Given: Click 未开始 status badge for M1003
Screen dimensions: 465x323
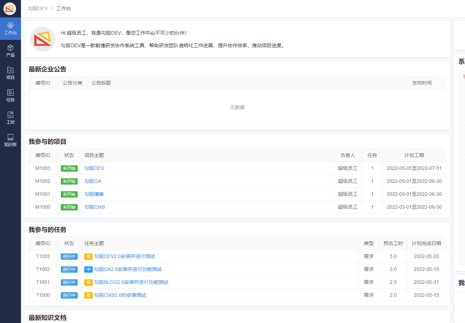Looking at the screenshot, I should pyautogui.click(x=69, y=168).
